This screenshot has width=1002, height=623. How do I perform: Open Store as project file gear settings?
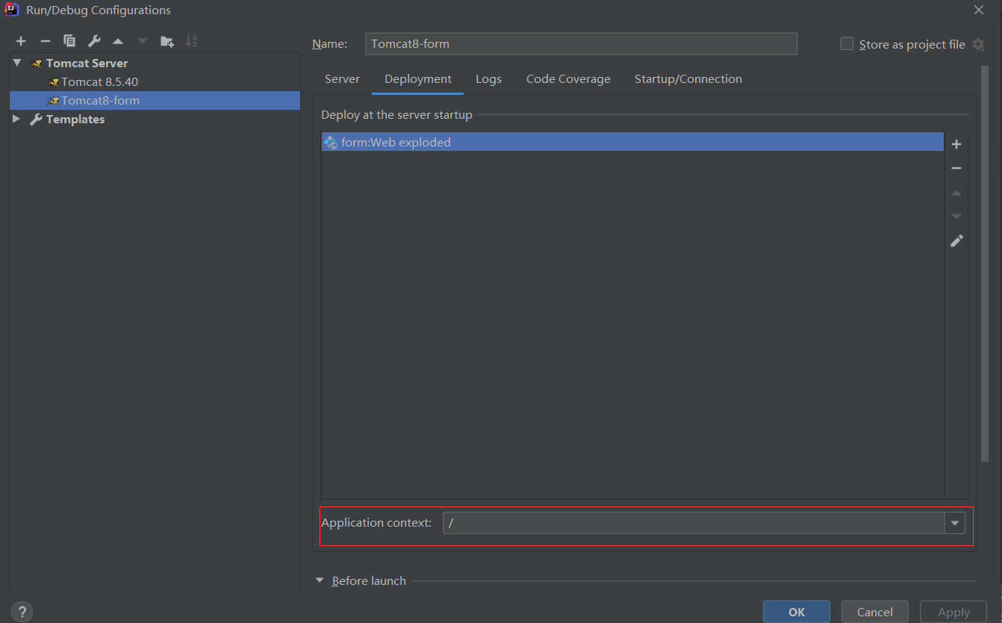pos(978,45)
